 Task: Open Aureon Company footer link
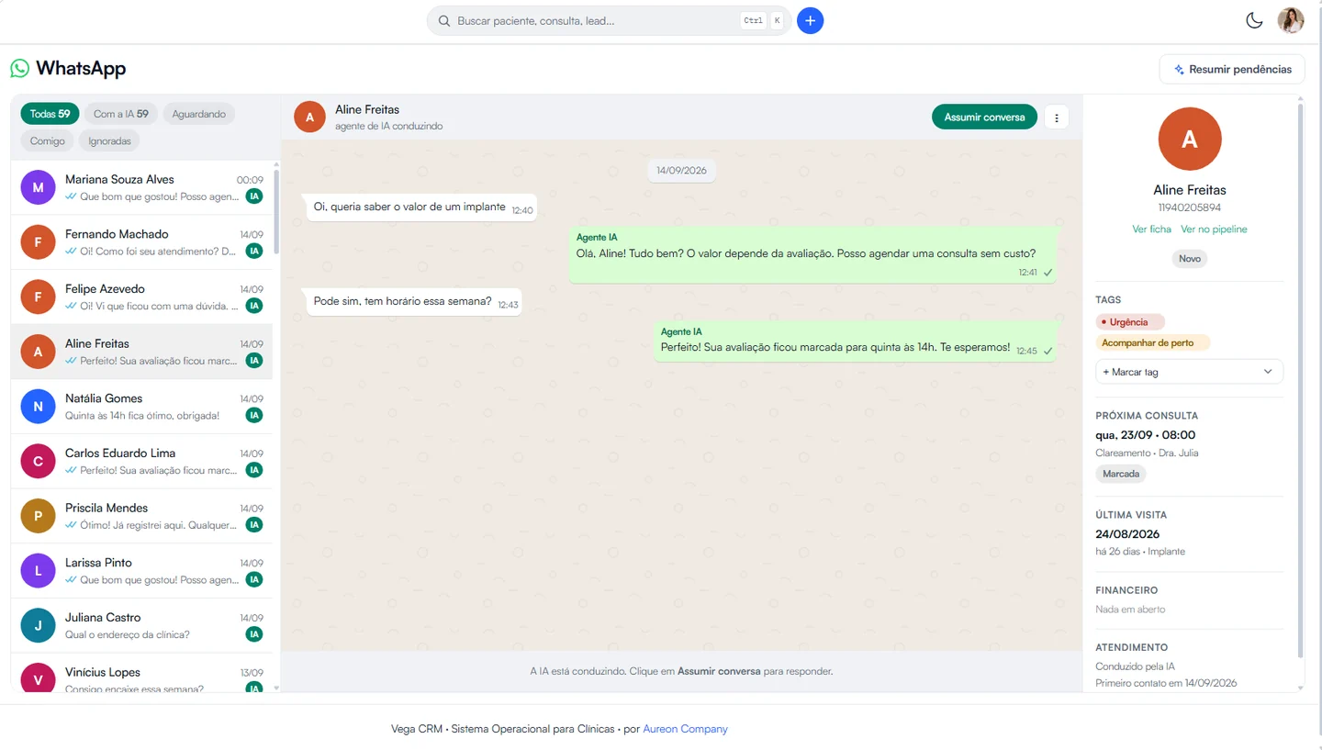click(x=685, y=729)
